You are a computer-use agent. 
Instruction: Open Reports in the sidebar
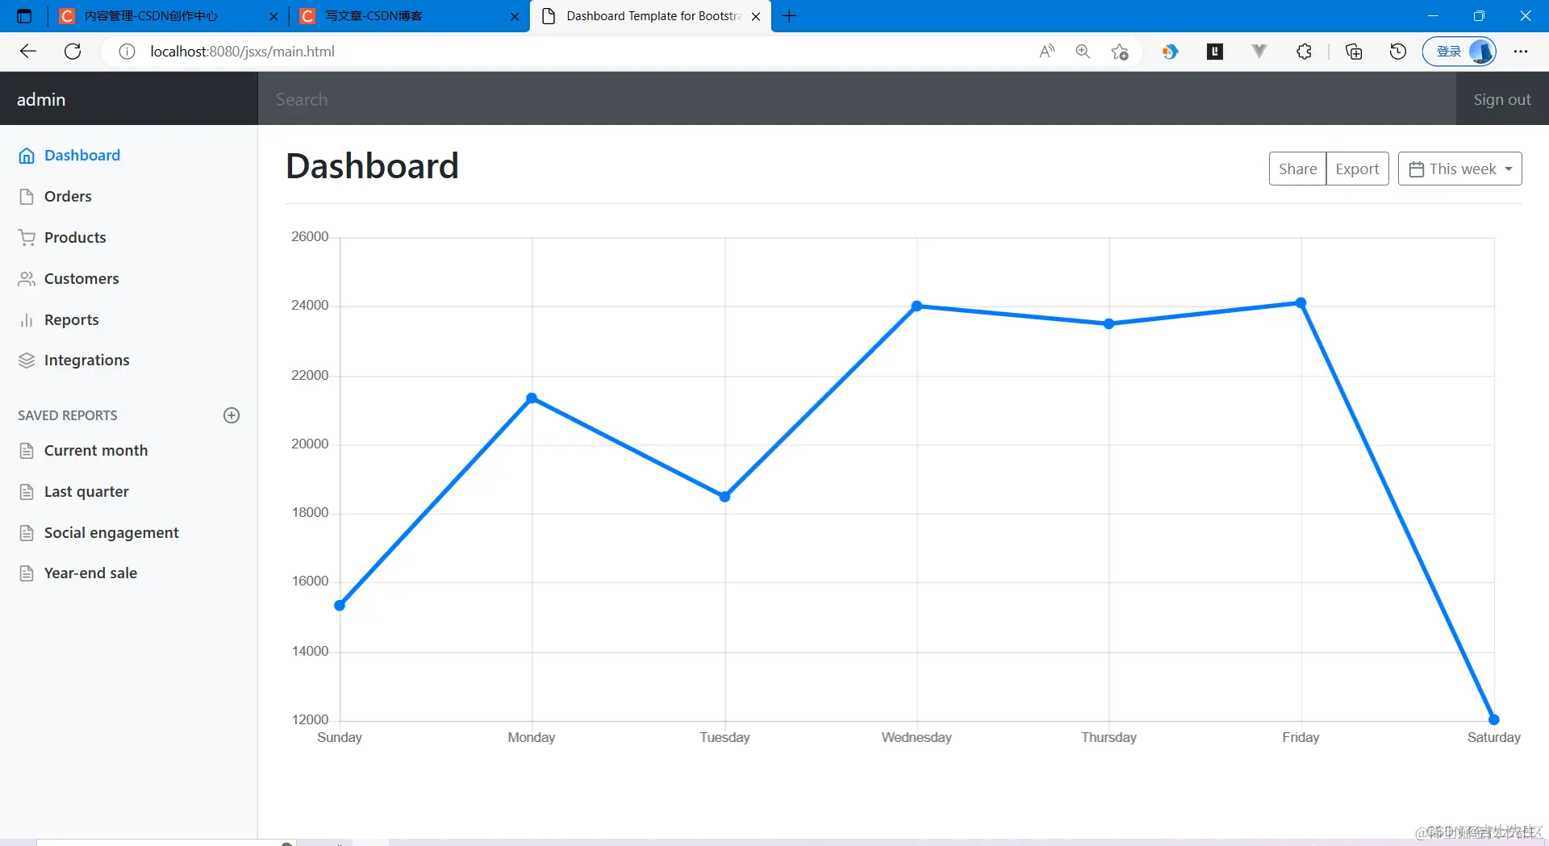pyautogui.click(x=71, y=320)
